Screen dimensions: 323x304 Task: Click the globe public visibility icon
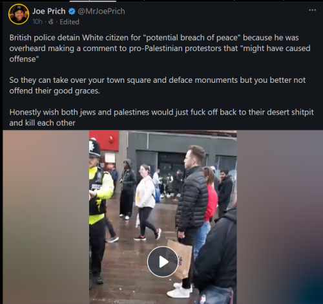[x=51, y=22]
